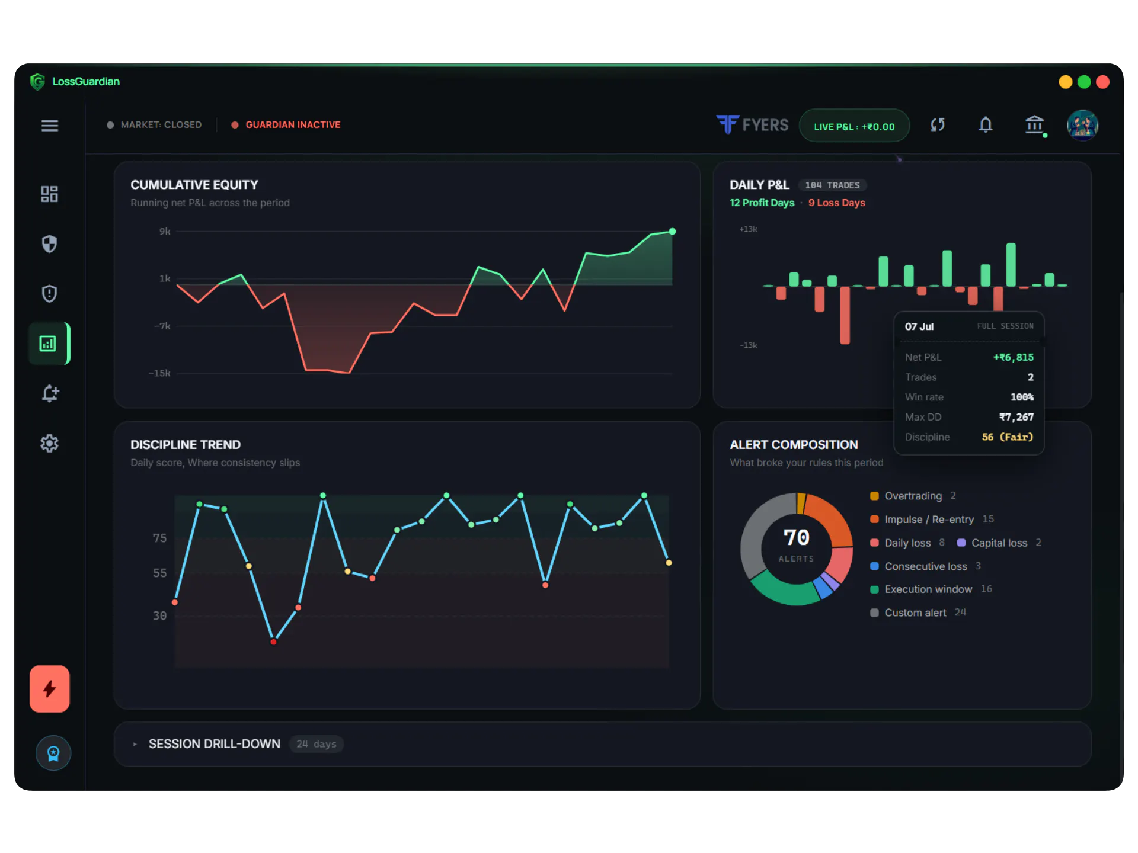
Task: Click the Guardian Inactive status
Action: pyautogui.click(x=286, y=125)
